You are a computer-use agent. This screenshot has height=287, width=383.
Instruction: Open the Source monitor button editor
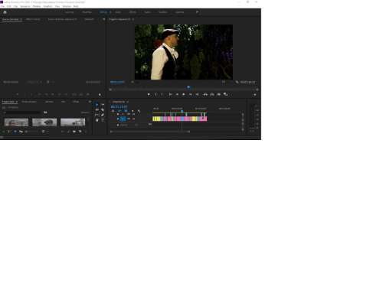pos(100,95)
